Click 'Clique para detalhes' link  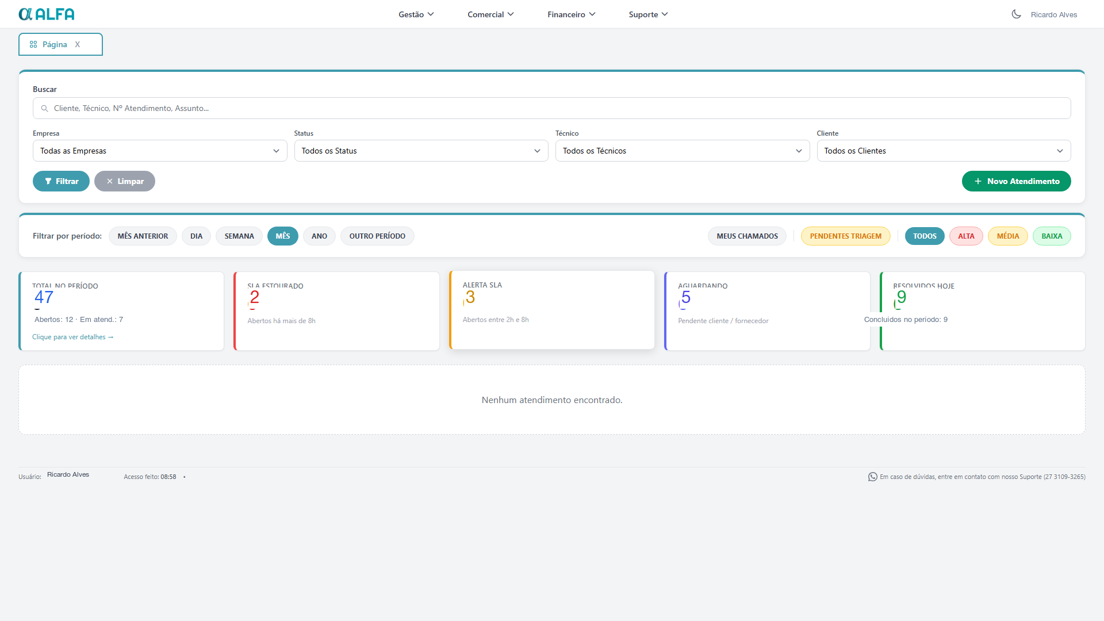pyautogui.click(x=73, y=337)
